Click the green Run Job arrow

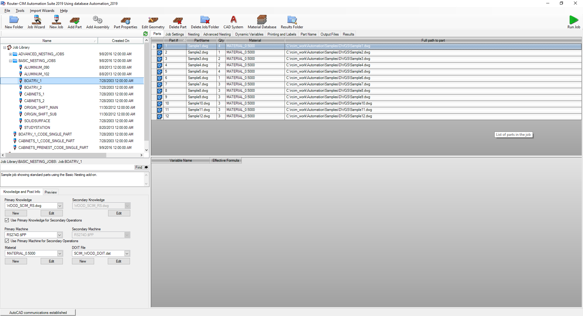click(x=574, y=20)
